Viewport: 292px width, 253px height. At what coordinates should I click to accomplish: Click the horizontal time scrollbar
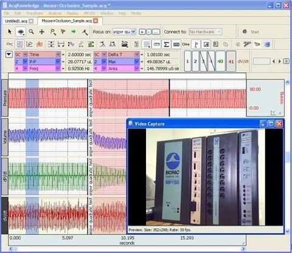click(x=127, y=249)
